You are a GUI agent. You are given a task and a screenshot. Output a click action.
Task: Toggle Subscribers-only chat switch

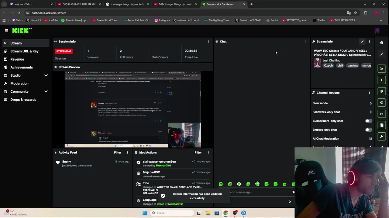pos(368,121)
